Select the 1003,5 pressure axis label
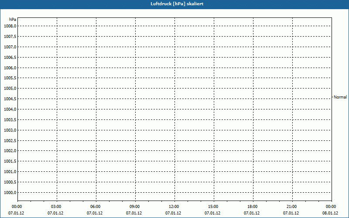 coord(10,119)
